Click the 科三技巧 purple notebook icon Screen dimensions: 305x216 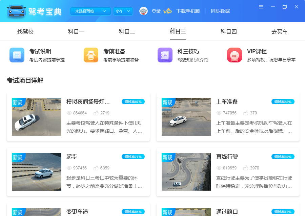pyautogui.click(x=165, y=55)
